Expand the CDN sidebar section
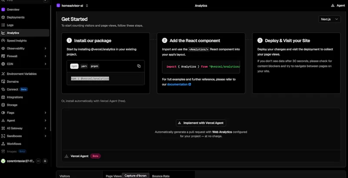348x178 pixels. (x=45, y=64)
